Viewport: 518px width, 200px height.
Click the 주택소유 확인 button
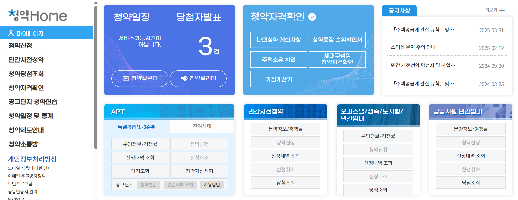[x=279, y=59]
